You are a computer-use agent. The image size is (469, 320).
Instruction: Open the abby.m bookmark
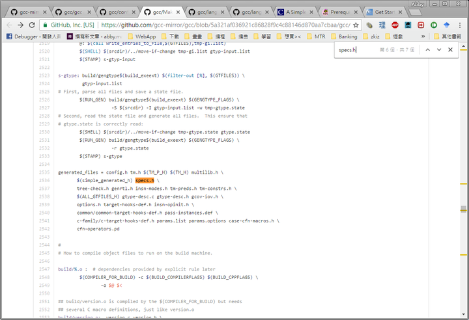[x=94, y=36]
